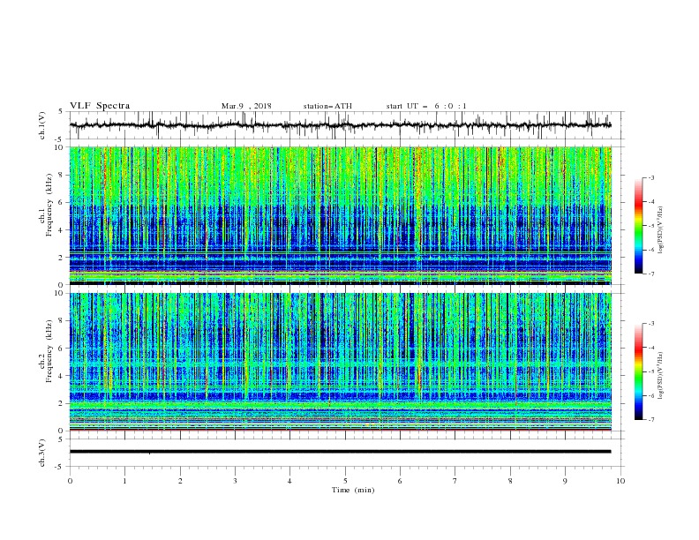Click the ch.3 flat black trace
Viewport: 699px width, 540px height.
pyautogui.click(x=341, y=452)
